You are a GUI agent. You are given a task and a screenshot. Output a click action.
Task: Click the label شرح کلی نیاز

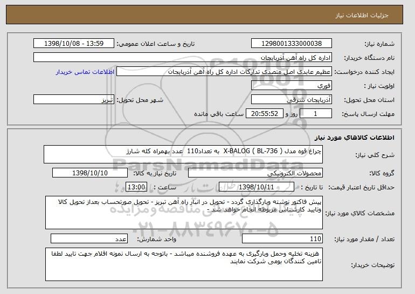pos(375,155)
